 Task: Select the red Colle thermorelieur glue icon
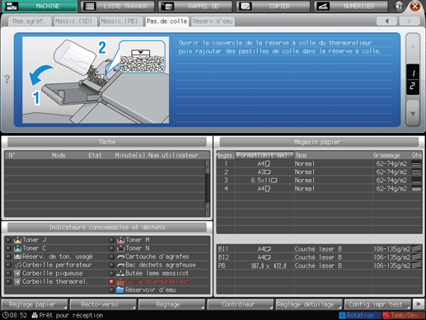tap(120, 282)
